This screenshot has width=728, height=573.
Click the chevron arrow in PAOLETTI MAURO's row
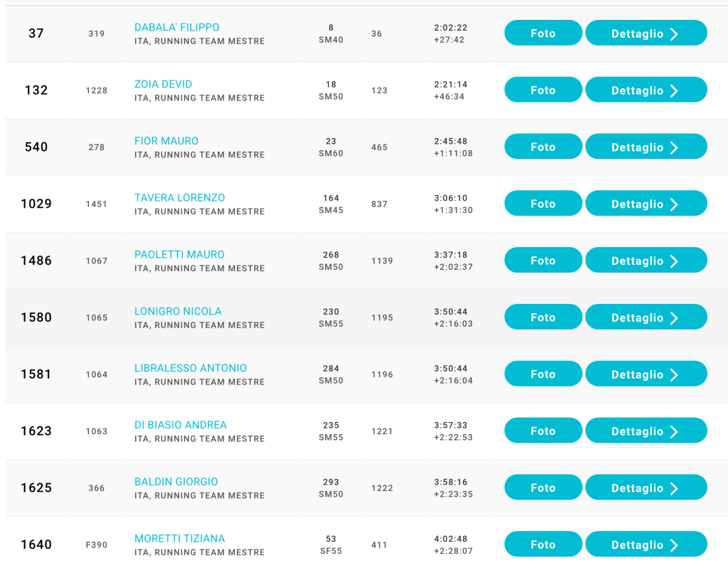[674, 261]
